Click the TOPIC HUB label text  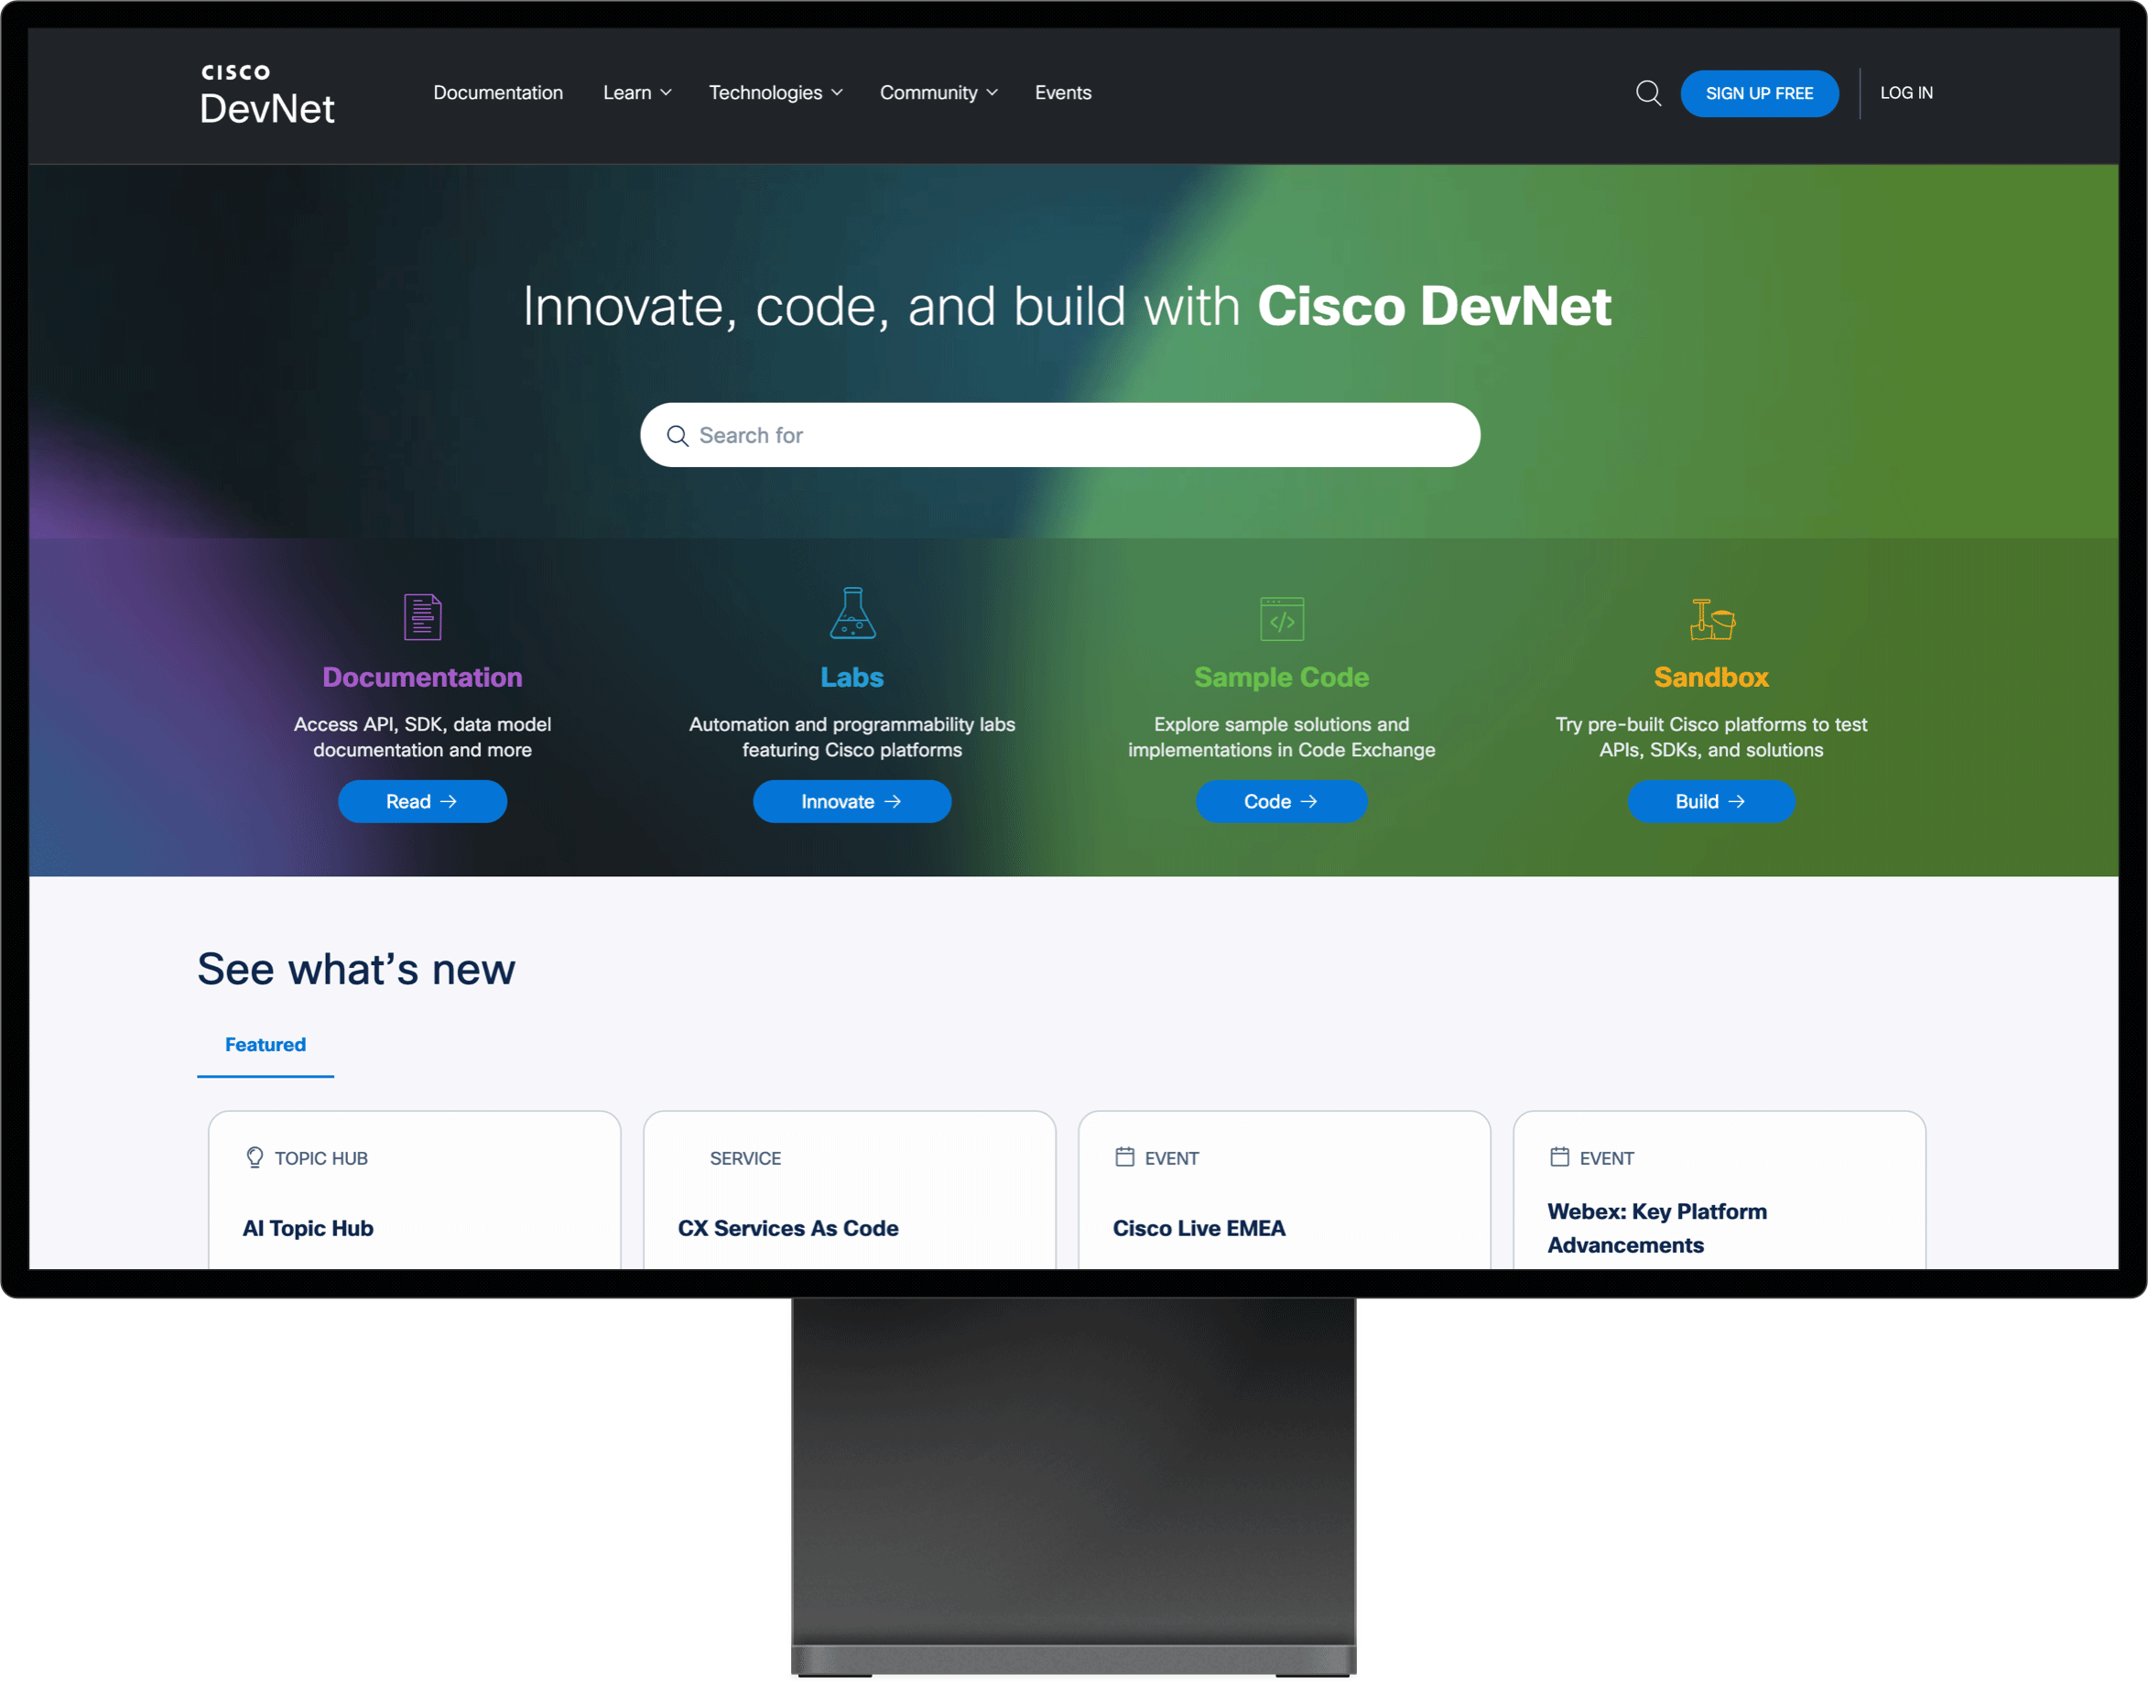pos(321,1159)
